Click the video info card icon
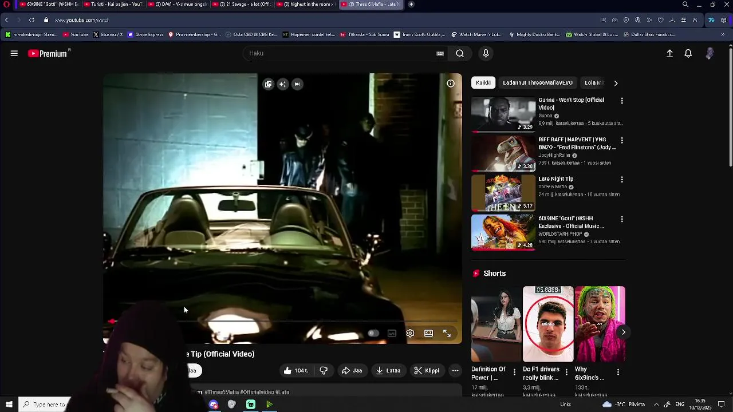Screen dimensions: 733x412 [451, 84]
